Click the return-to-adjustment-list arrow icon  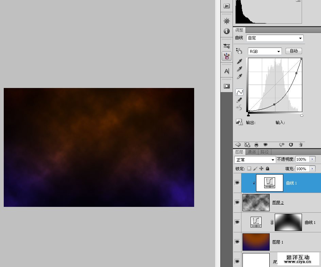pos(238,144)
